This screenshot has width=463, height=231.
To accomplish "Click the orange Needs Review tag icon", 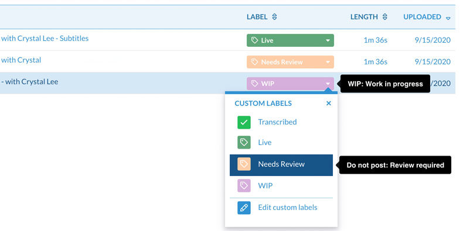I will coord(244,164).
